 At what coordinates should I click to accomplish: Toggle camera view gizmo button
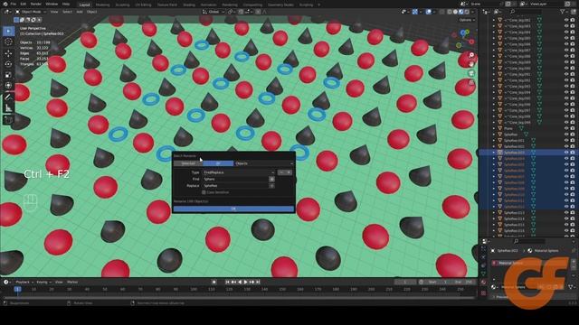[471, 73]
